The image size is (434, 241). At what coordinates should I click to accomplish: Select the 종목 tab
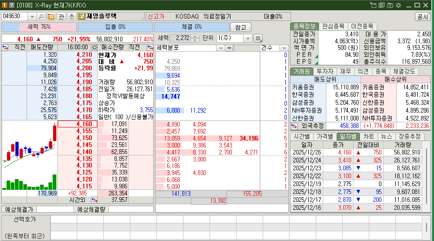point(381,71)
